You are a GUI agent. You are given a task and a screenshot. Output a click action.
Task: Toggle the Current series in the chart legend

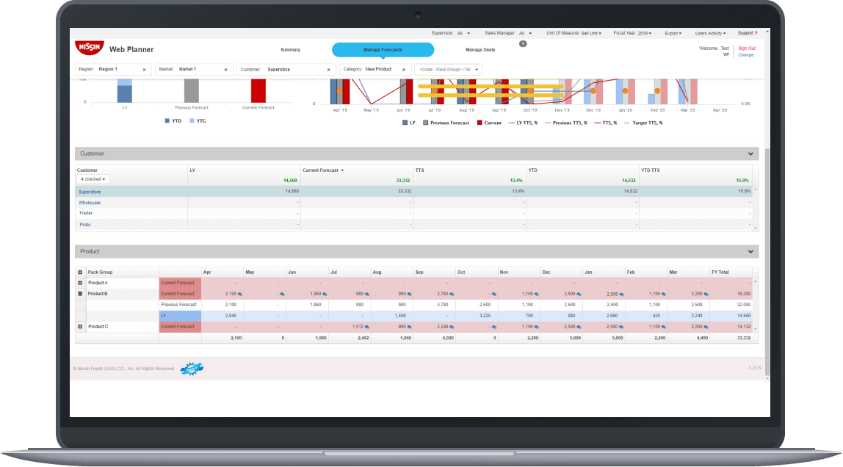[x=486, y=122]
